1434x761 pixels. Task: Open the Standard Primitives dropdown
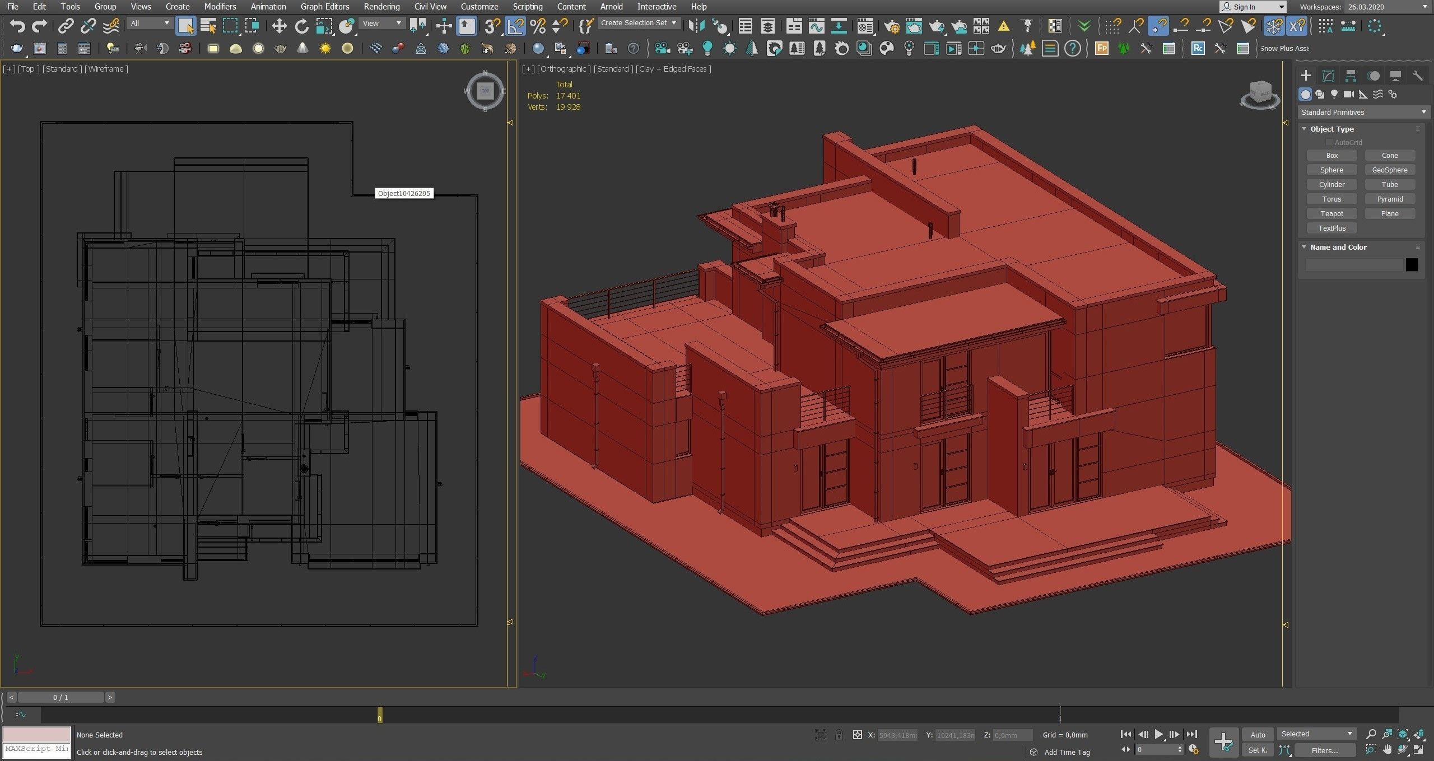[1363, 112]
